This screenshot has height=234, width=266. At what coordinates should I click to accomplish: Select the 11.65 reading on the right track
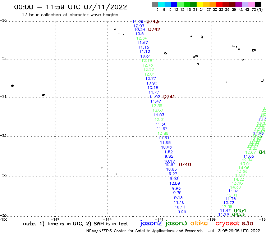pos(249,156)
